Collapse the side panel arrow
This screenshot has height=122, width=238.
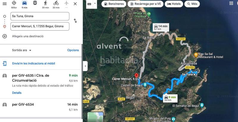(x=85, y=66)
